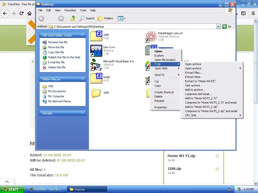The height and width of the screenshot is (193, 258).
Task: Open the Edit menu
Action: click(x=49, y=10)
